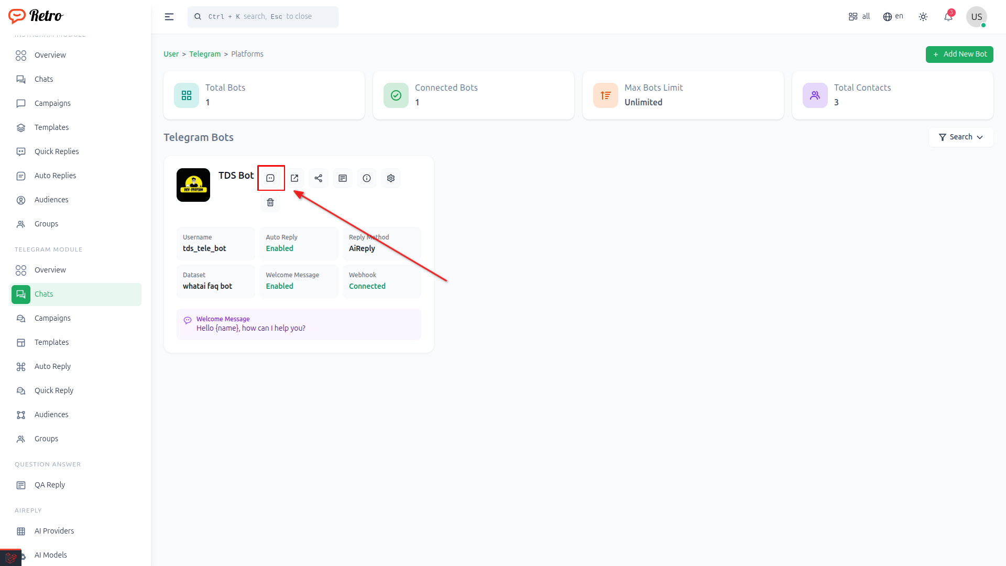Open the 'all' modules switcher
The image size is (1006, 566).
(x=859, y=17)
